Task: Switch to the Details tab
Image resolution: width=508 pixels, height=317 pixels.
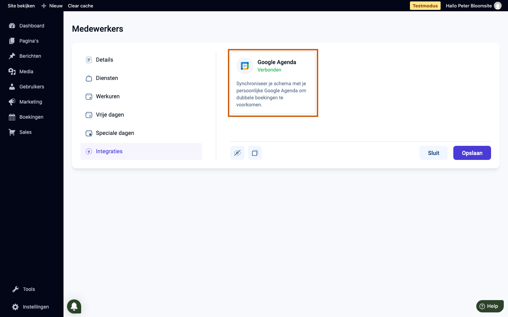Action: tap(141, 60)
